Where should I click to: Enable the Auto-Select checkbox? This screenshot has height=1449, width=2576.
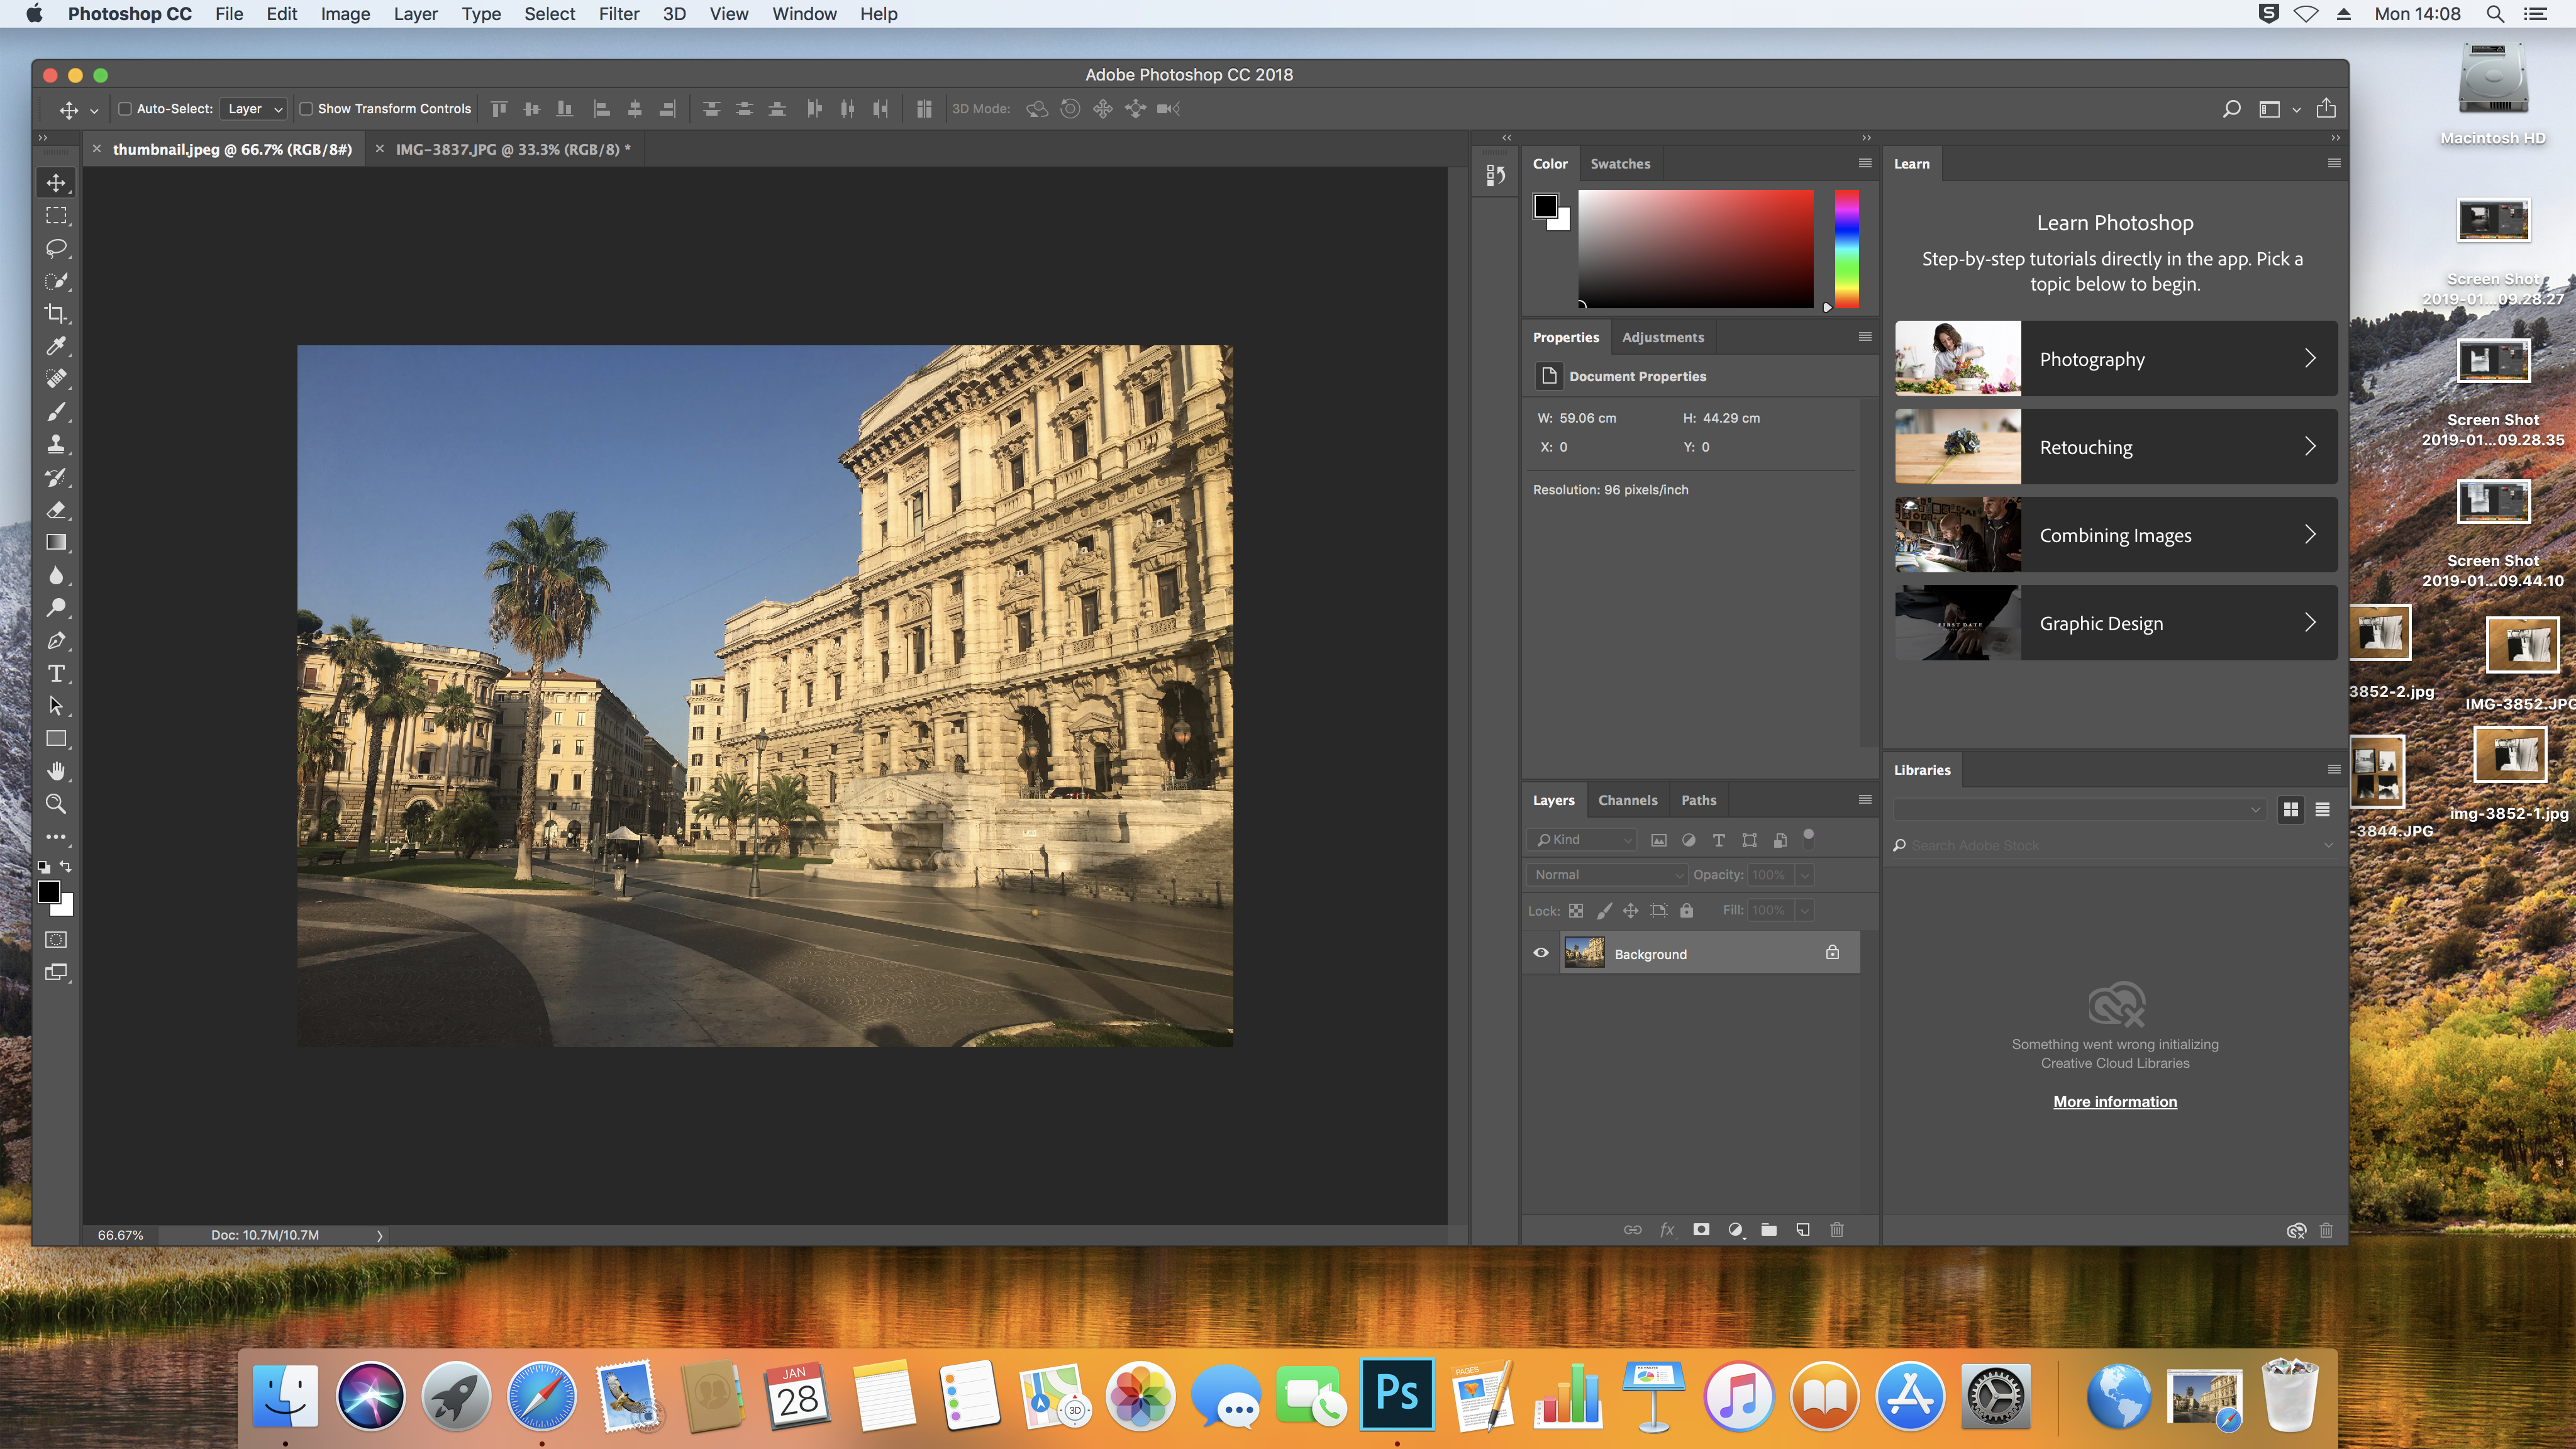coord(125,109)
